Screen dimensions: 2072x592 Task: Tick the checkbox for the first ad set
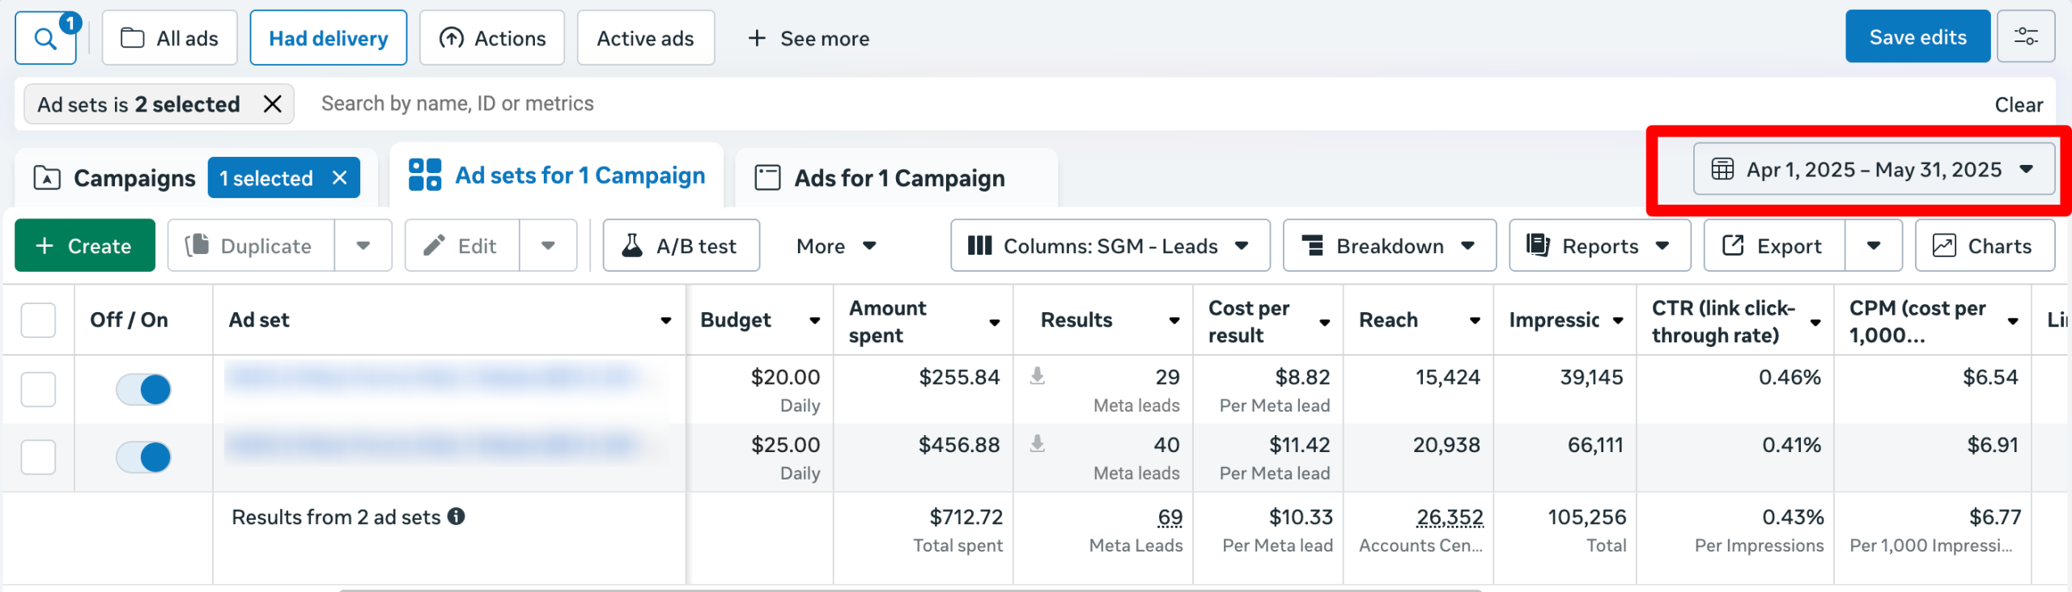click(x=38, y=390)
